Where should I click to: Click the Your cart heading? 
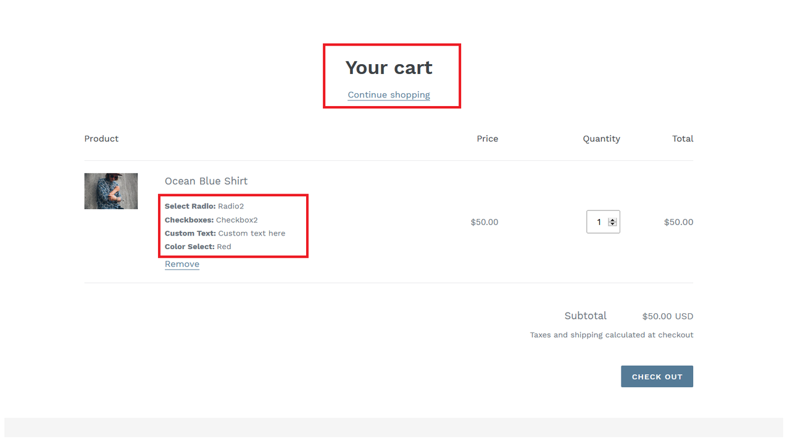(x=389, y=67)
